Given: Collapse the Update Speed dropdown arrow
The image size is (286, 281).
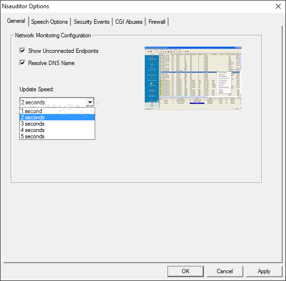Looking at the screenshot, I should (90, 102).
